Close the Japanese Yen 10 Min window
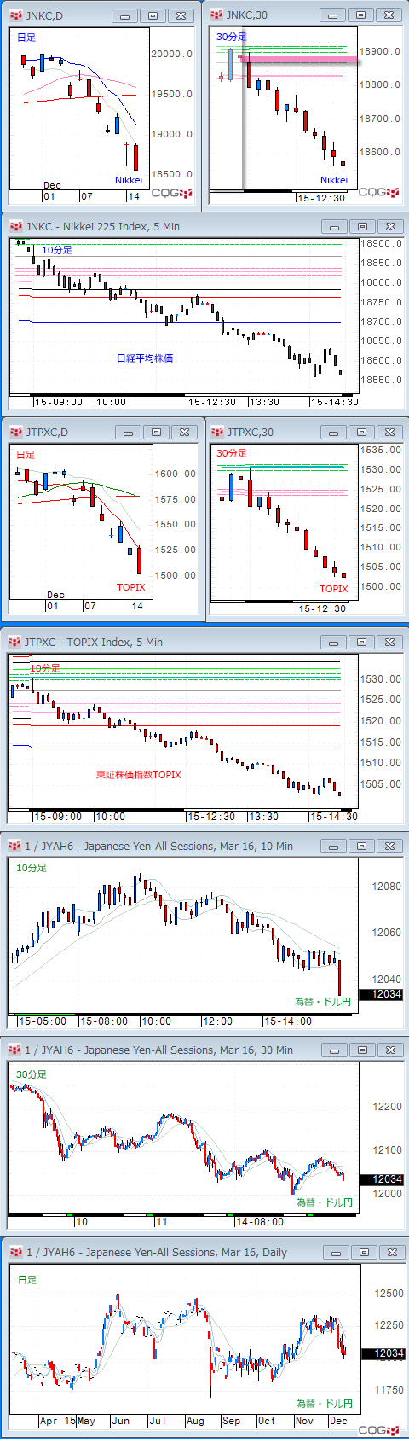The height and width of the screenshot is (1443, 409). 389,846
